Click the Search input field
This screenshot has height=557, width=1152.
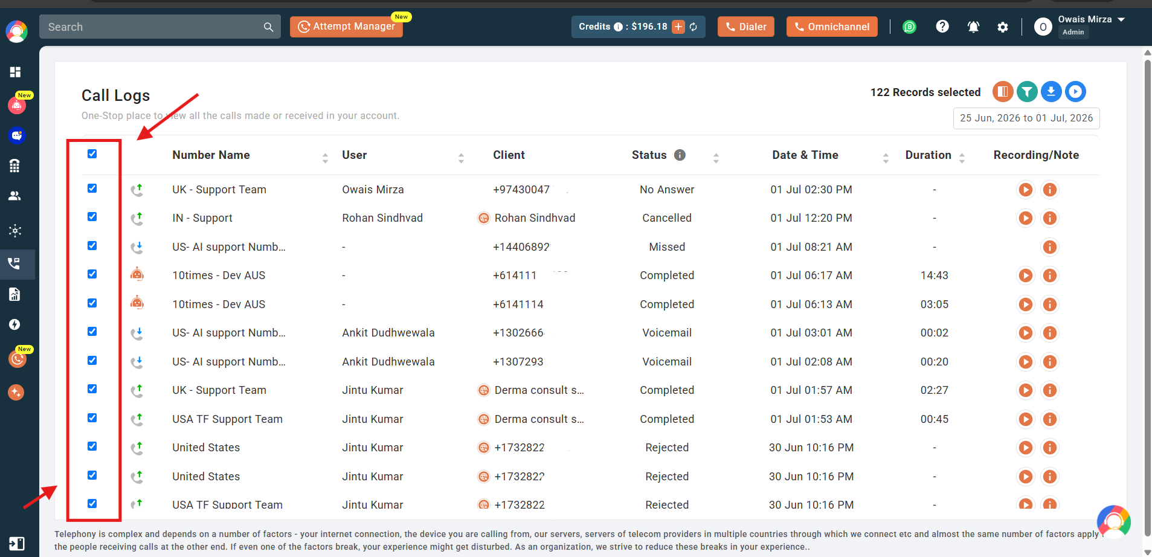(160, 27)
